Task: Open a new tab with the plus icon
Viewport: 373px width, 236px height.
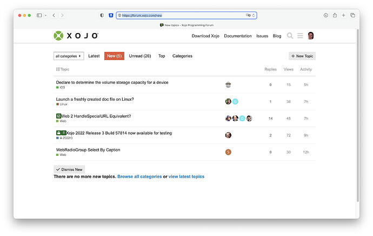Action: click(x=343, y=15)
